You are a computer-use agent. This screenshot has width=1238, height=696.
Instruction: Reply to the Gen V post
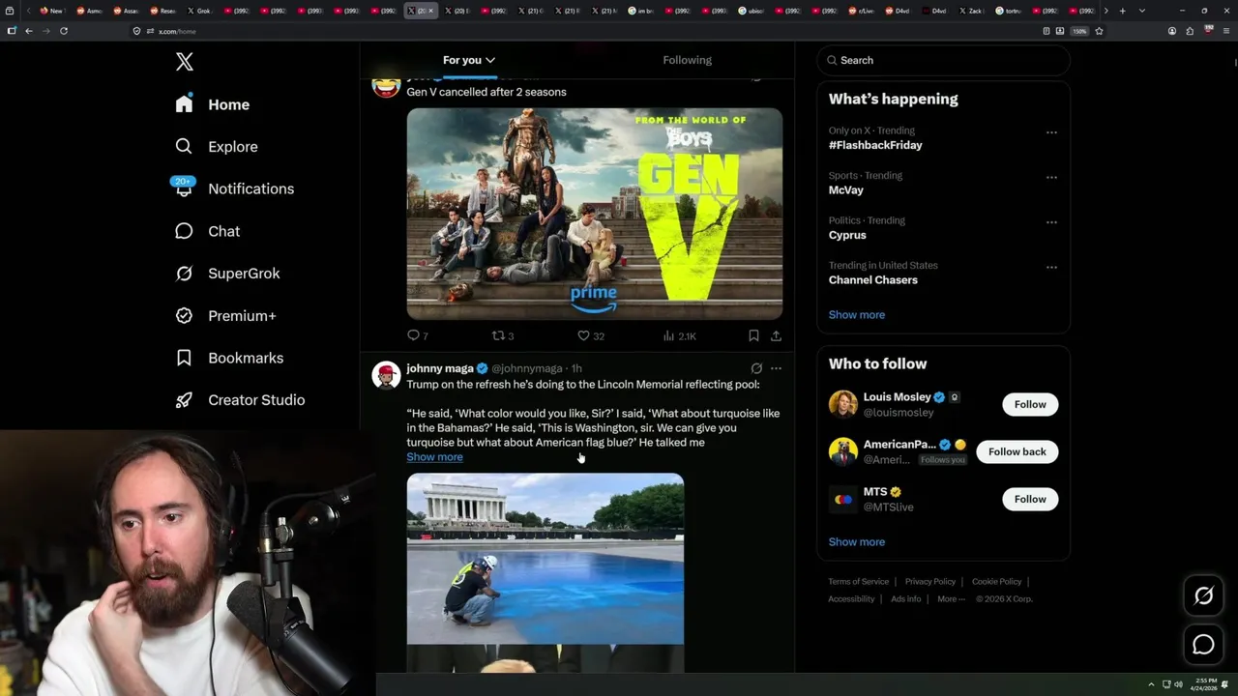418,335
